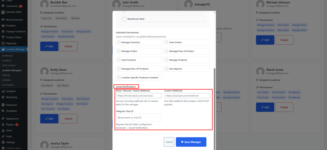Image resolution: width=327 pixels, height=150 pixels.
Task: Click the Appearance brush icon
Action: tap(3, 118)
